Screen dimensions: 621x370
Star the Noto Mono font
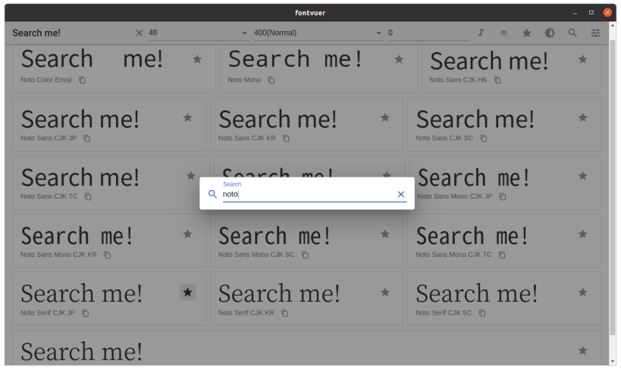399,59
